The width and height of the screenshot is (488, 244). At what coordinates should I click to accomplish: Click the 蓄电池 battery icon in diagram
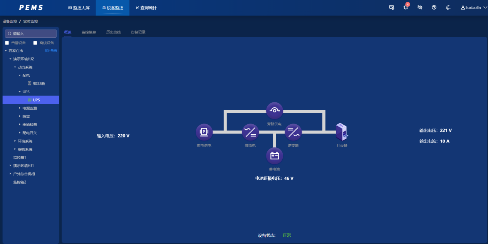[274, 156]
